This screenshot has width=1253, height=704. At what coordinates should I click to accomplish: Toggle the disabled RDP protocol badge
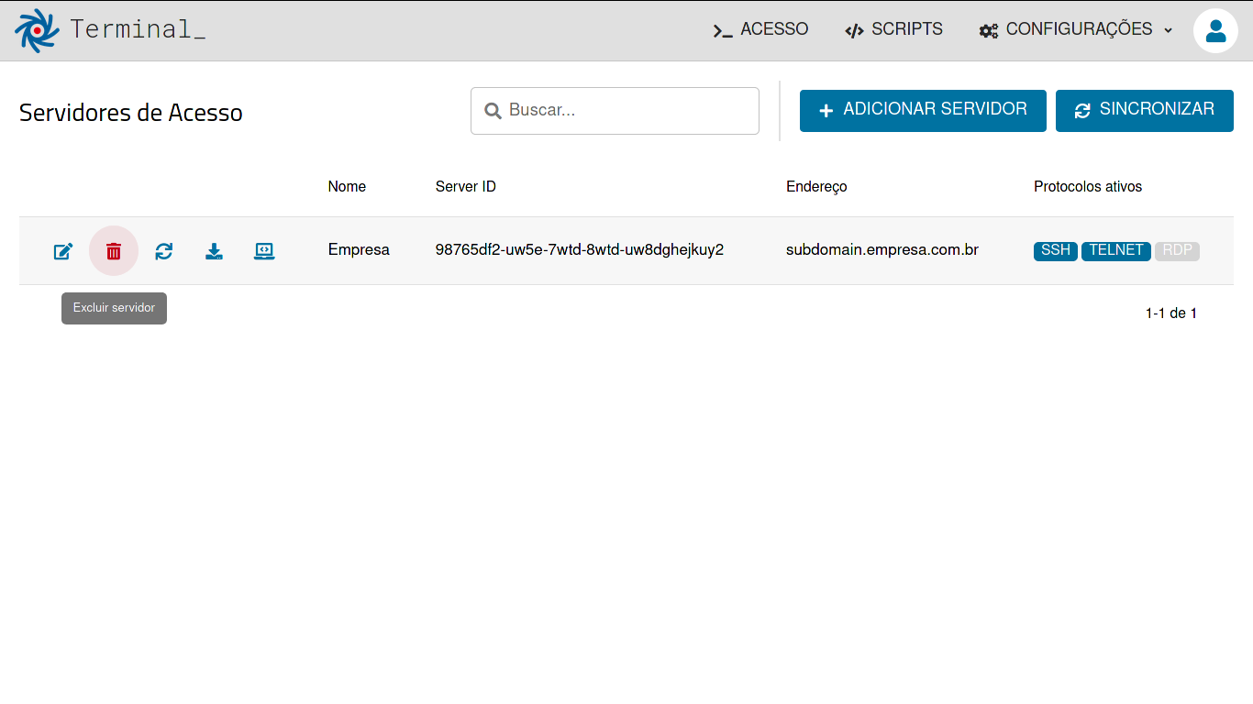1177,250
